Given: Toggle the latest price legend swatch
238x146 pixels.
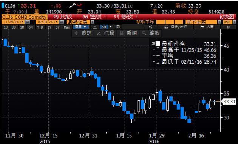Looking at the screenshot, I should (x=158, y=44).
